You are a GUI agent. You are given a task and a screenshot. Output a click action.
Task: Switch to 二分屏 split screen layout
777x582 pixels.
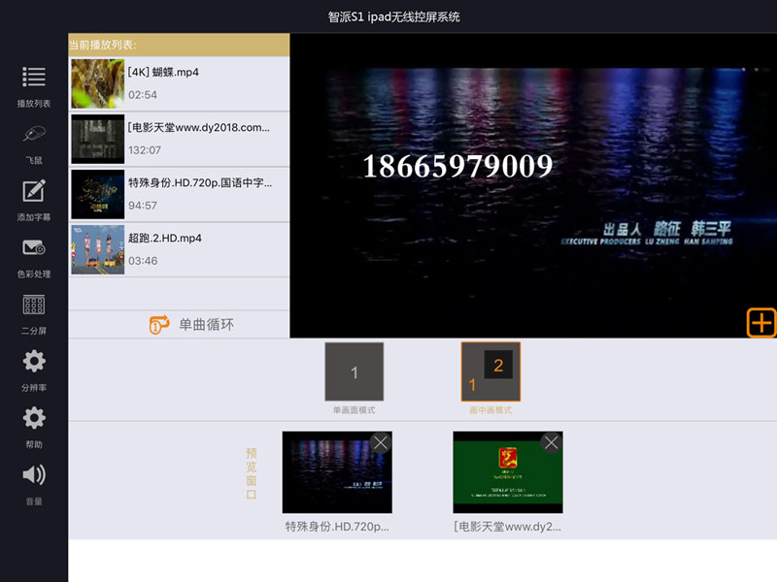tap(34, 306)
